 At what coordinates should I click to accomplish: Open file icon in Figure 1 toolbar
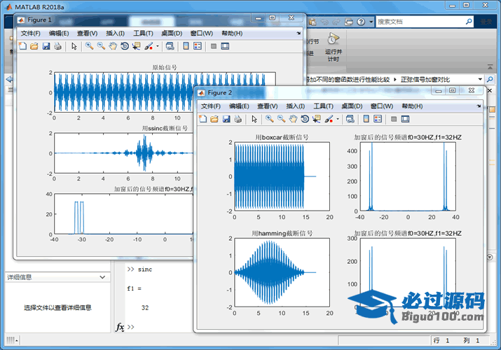pos(34,46)
